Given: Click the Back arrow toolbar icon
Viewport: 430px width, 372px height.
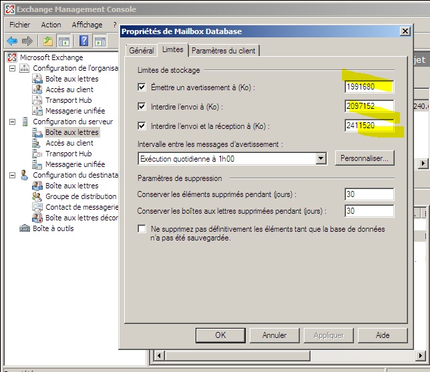Looking at the screenshot, I should click(12, 41).
